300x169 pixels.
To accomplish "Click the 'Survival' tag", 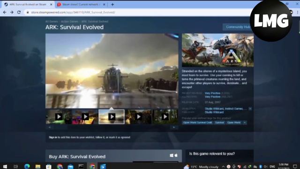I will [219, 123].
